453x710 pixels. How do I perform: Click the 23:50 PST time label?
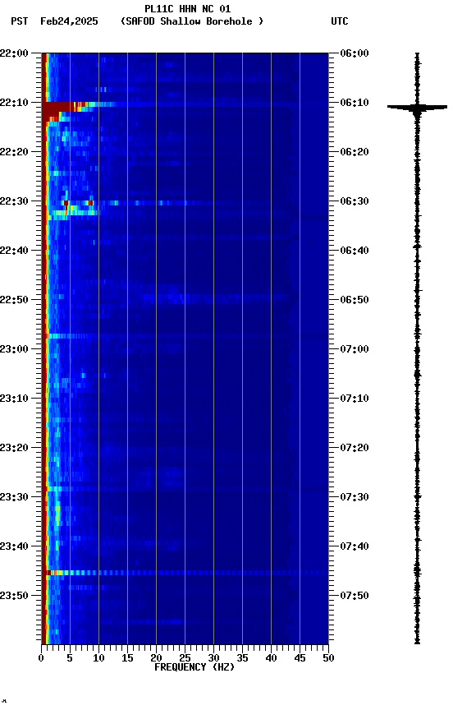[x=14, y=596]
